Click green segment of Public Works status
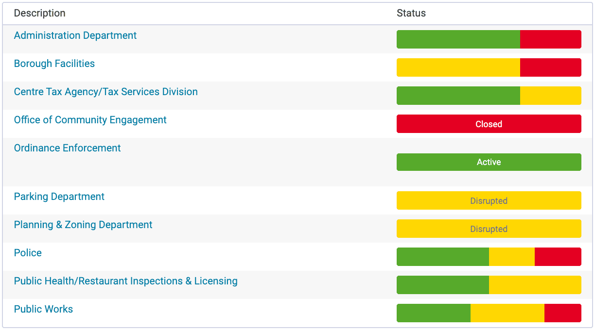 coord(434,313)
